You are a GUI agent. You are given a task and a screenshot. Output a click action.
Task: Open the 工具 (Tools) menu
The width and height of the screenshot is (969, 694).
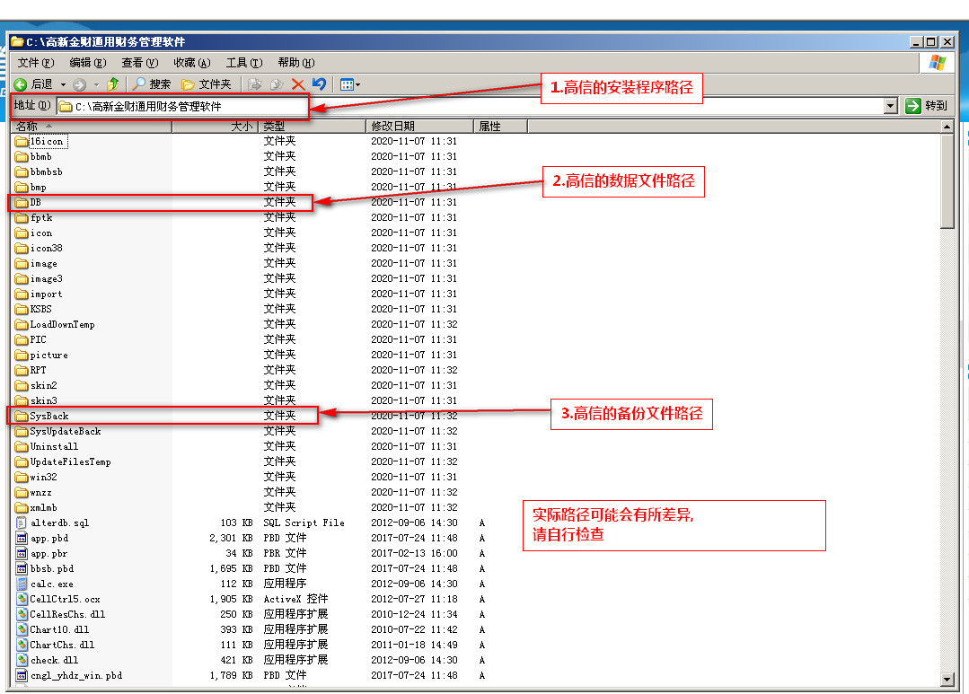[243, 63]
